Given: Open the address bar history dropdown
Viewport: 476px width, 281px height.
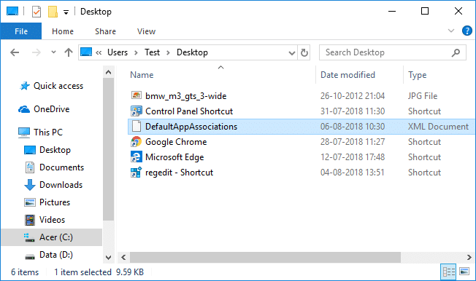Looking at the screenshot, I should [x=292, y=53].
